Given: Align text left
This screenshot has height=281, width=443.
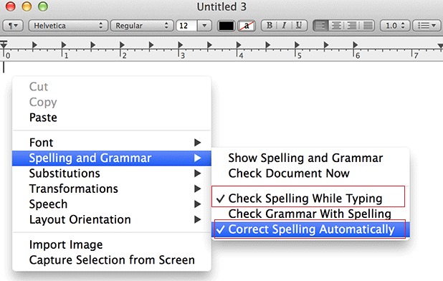Looking at the screenshot, I should (320, 26).
